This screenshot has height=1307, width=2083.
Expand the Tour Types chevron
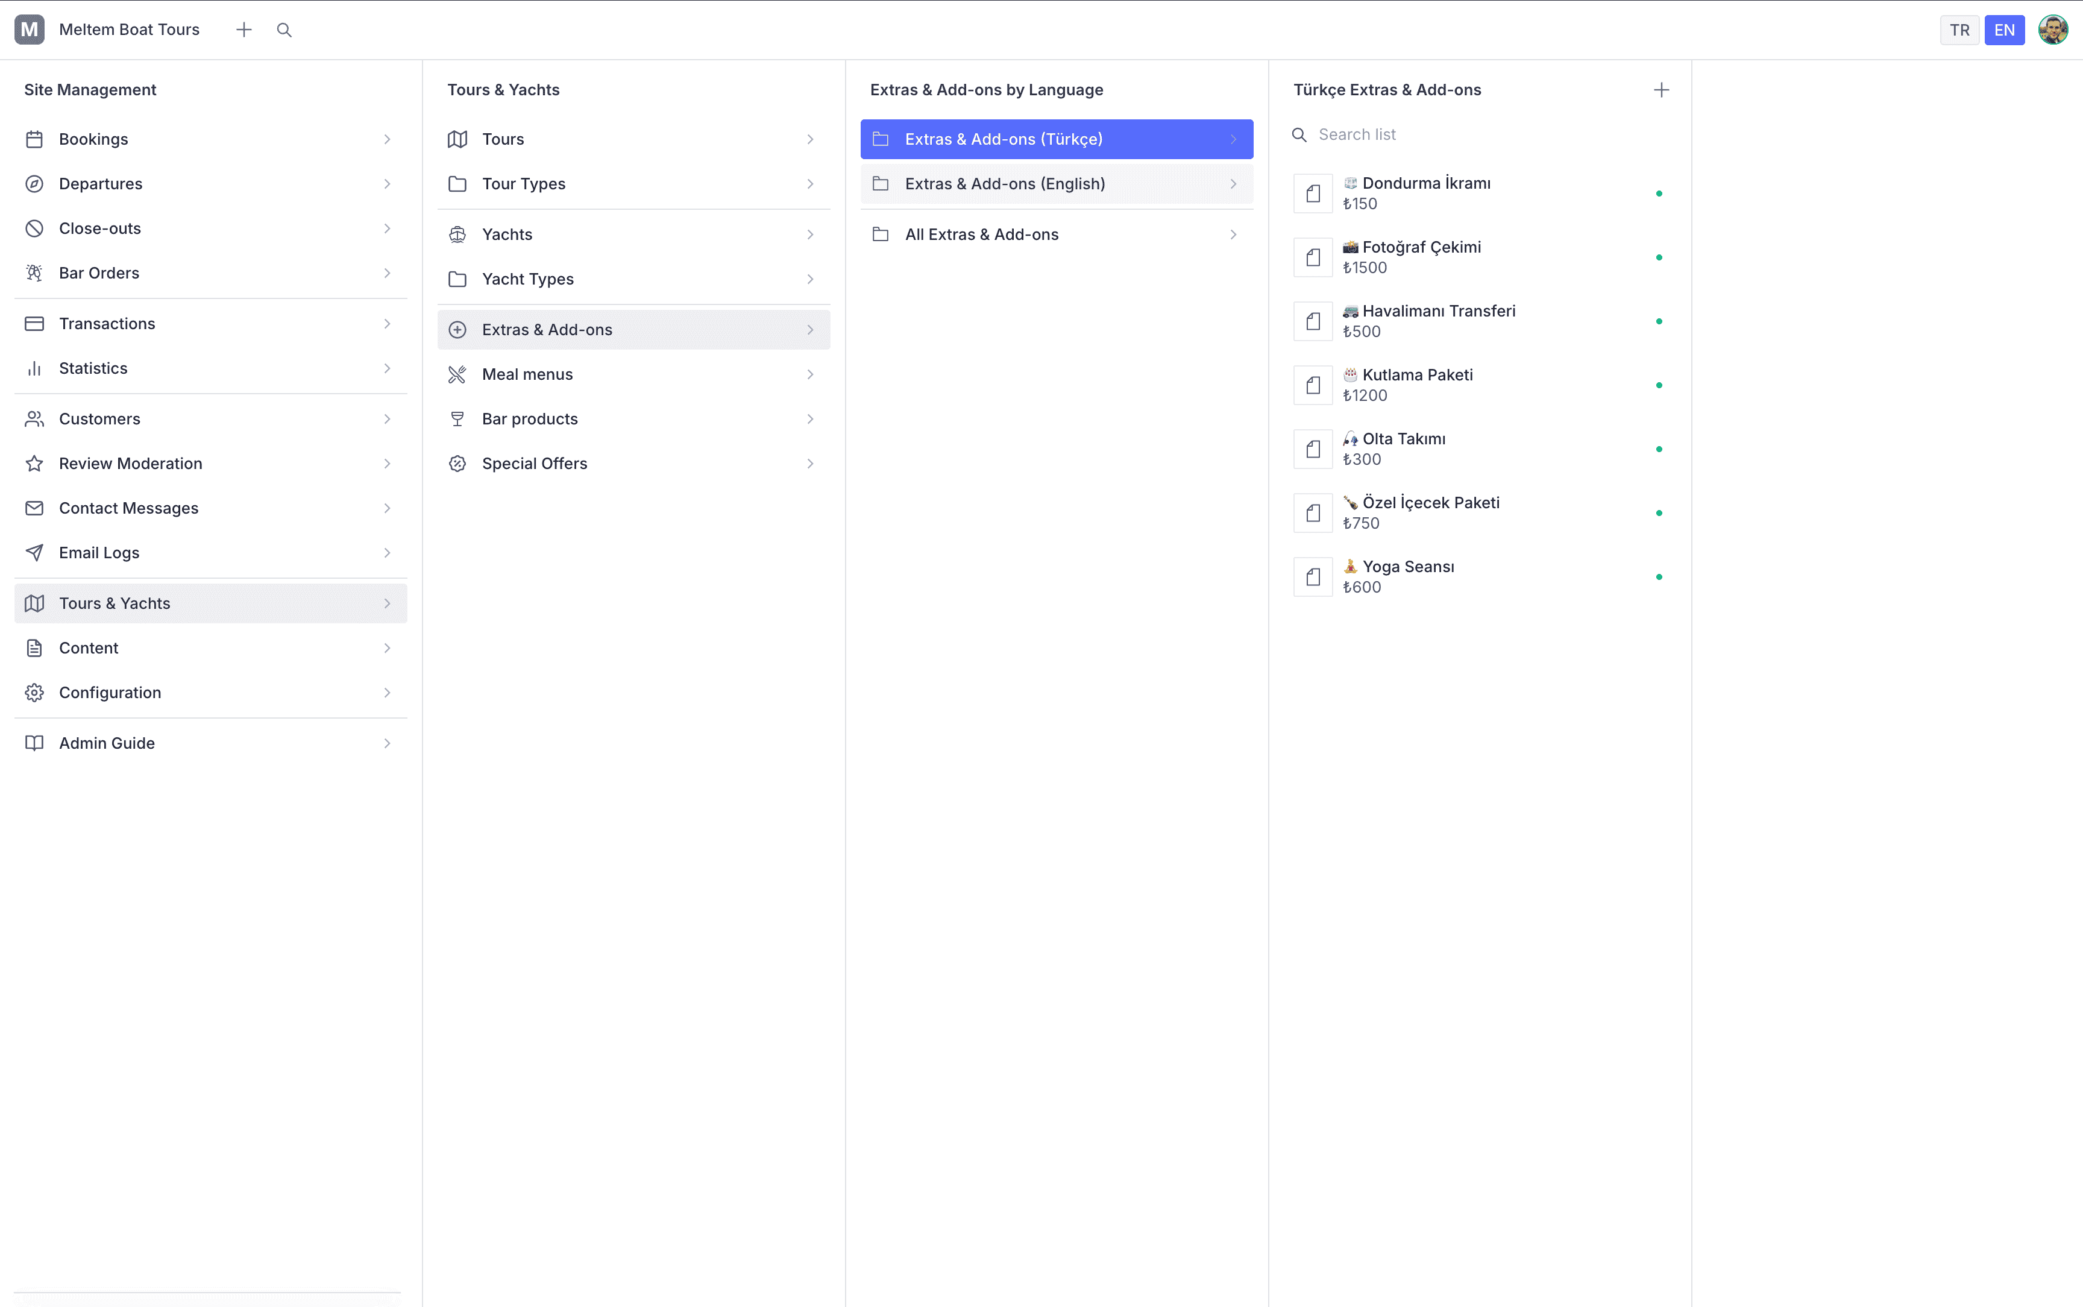(811, 184)
